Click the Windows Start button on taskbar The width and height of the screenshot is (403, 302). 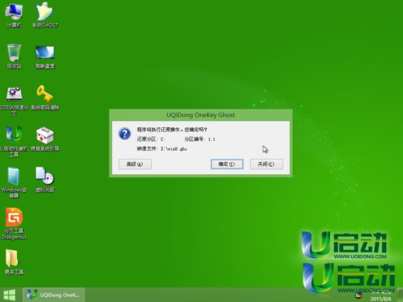coord(9,295)
